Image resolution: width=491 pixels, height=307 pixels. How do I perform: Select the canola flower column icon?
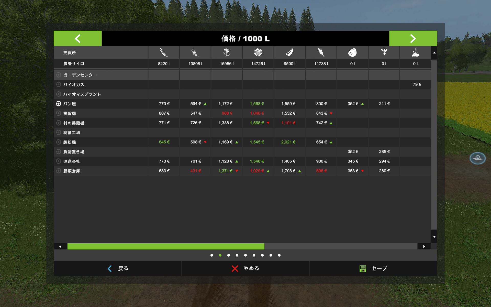[x=227, y=52]
